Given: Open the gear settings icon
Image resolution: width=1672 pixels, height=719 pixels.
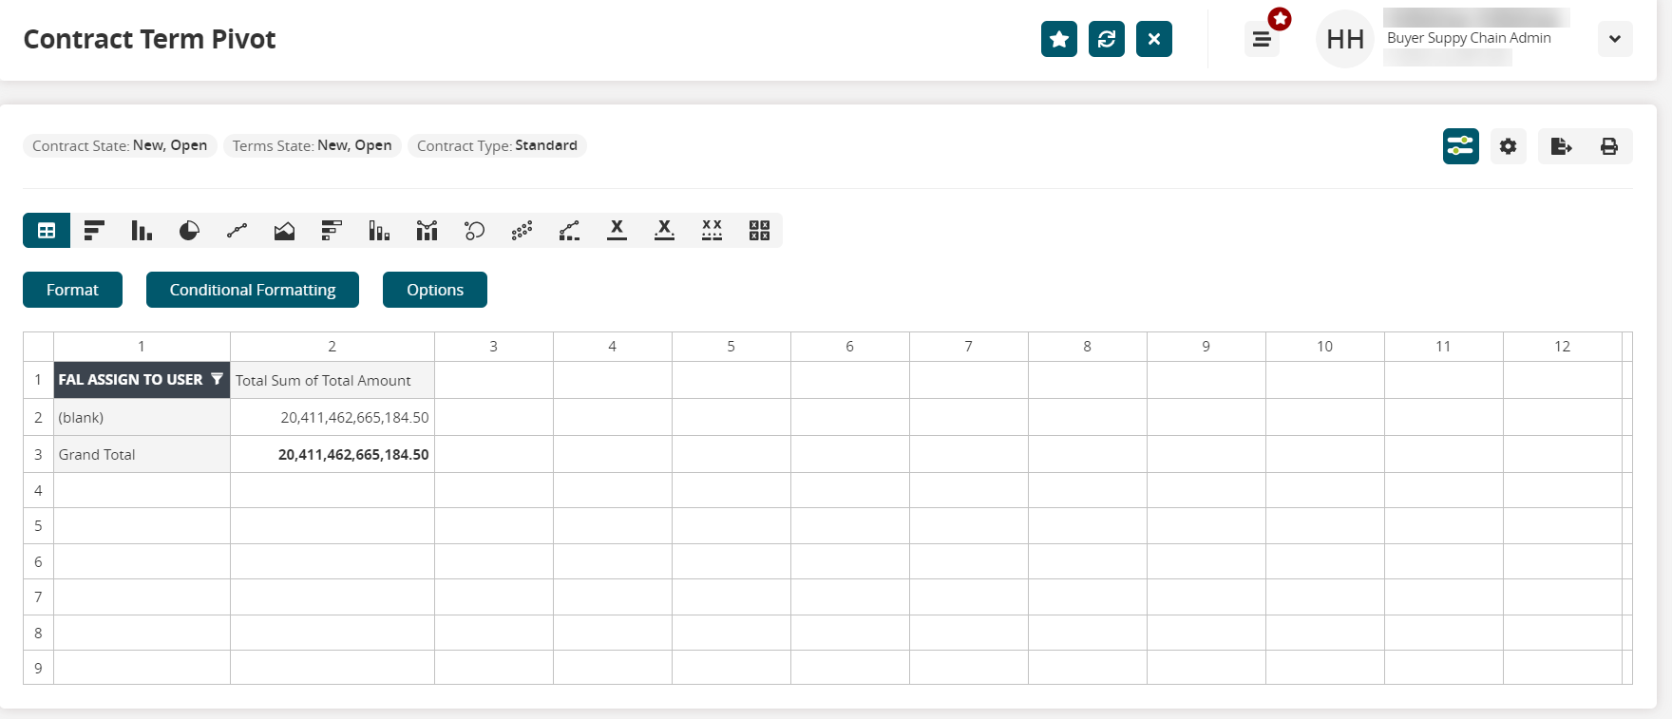Looking at the screenshot, I should (1508, 146).
